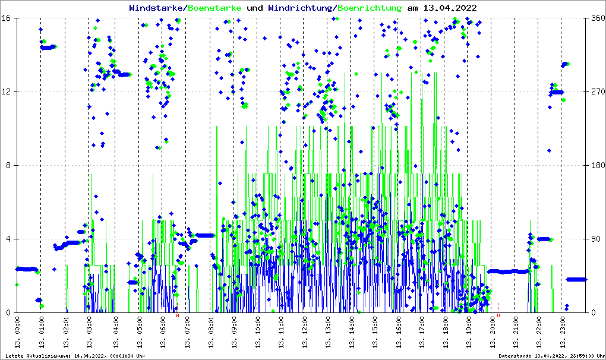Click time label '13. 21:00'
The image size is (606, 360).
pyautogui.click(x=515, y=332)
